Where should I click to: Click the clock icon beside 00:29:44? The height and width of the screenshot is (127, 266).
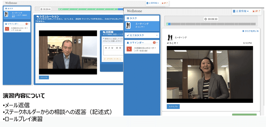tap(42, 9)
